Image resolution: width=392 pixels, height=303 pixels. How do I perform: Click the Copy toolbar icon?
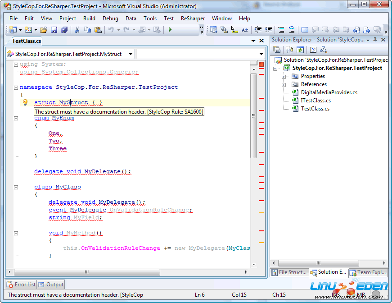87,30
